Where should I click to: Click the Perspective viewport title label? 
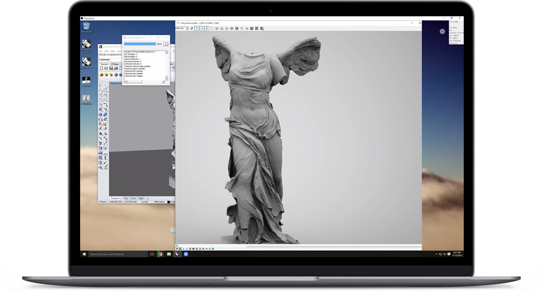point(115,83)
